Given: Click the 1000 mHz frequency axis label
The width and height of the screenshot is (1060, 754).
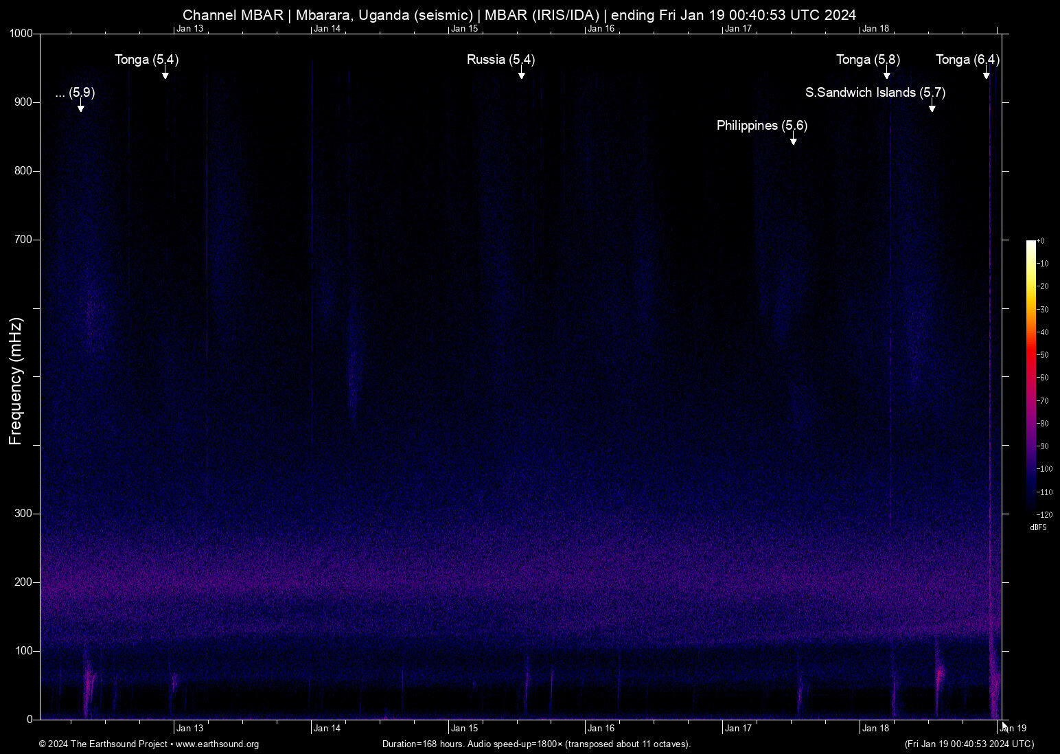Looking at the screenshot, I should 21,34.
